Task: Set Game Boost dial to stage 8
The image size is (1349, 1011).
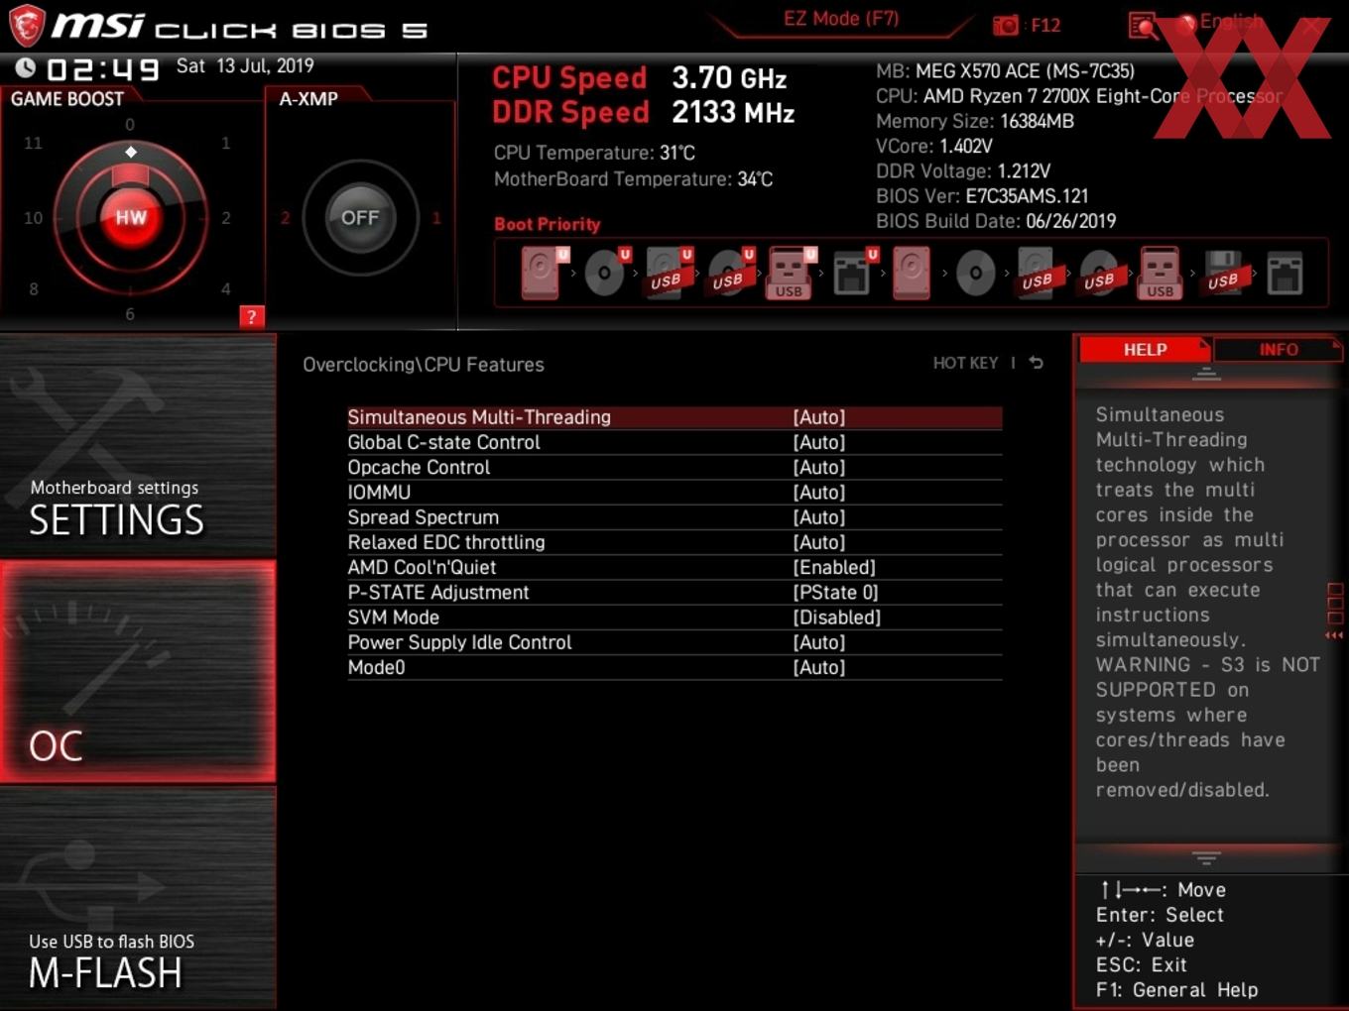Action: pos(34,288)
